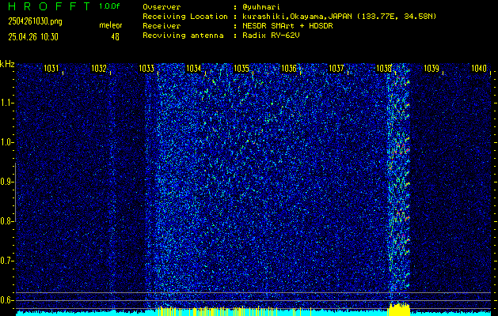Click the 0.6 kHz frequency label
Image resolution: width=498 pixels, height=316 pixels.
6,300
